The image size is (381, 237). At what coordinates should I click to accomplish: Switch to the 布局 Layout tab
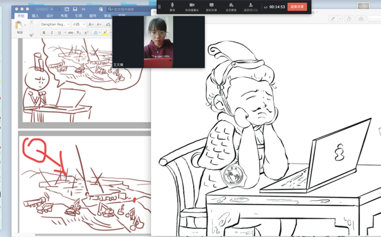point(64,16)
